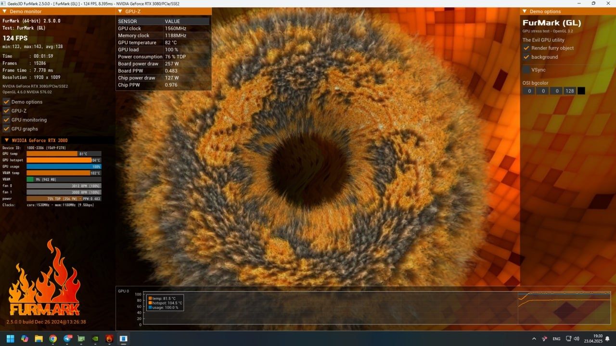The width and height of the screenshot is (616, 346).
Task: Click the VRAM temp bar showing 102°C
Action: pos(64,173)
